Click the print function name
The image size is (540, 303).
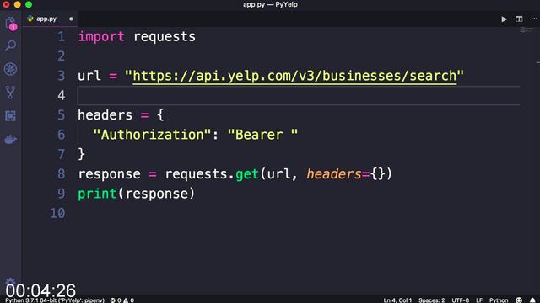[97, 194]
